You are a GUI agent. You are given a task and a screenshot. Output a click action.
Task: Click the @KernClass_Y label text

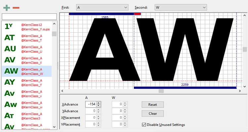pos(32,85)
